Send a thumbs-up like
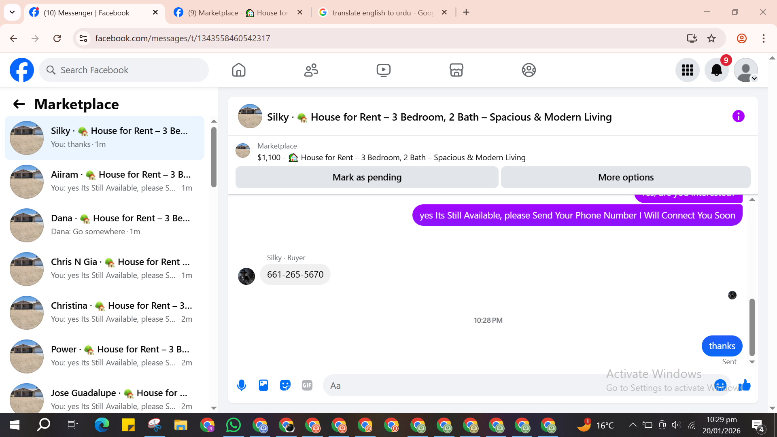Viewport: 777px width, 437px height. point(745,385)
